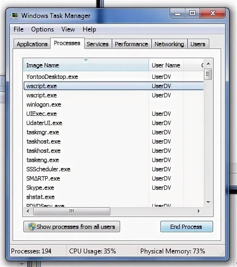
Task: Select the UIExec.exe process
Action: pos(114,114)
